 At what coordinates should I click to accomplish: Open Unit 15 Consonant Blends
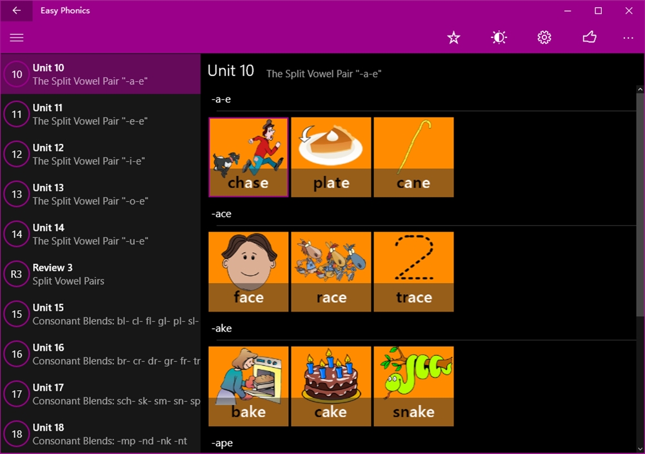pos(101,314)
